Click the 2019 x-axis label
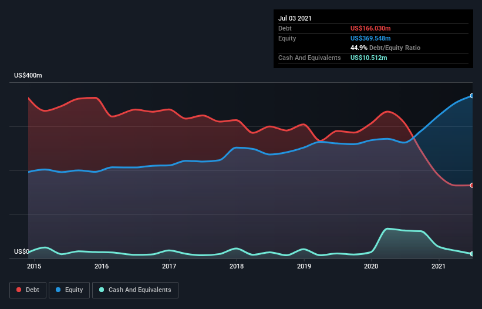 (x=304, y=266)
